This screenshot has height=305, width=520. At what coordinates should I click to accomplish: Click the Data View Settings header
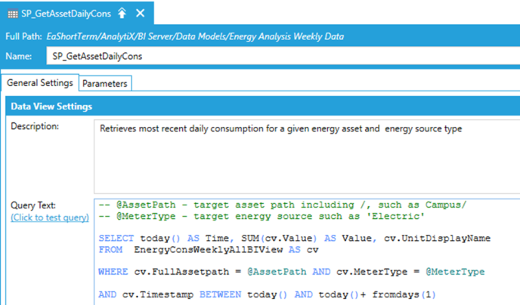pyautogui.click(x=51, y=106)
